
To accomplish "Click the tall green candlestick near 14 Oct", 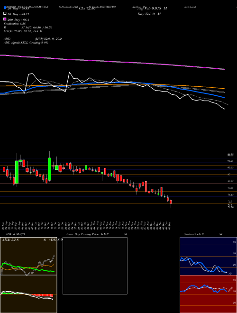I will (x=49, y=169).
